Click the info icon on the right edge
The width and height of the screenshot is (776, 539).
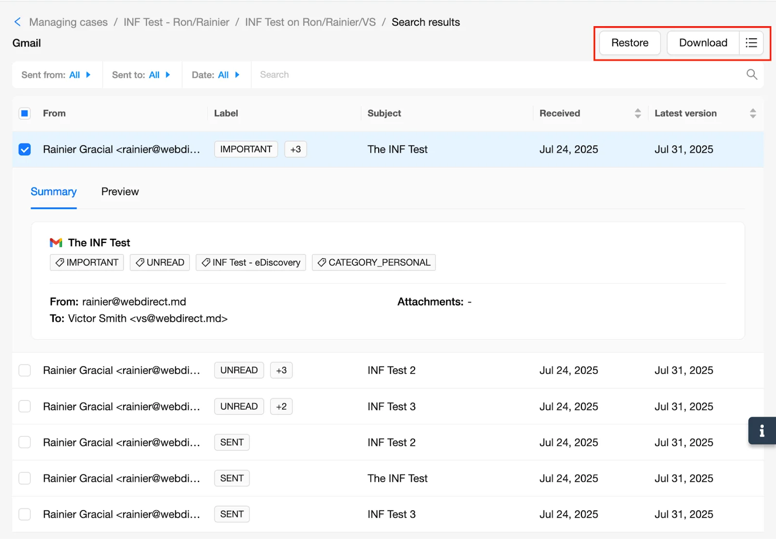pos(761,430)
